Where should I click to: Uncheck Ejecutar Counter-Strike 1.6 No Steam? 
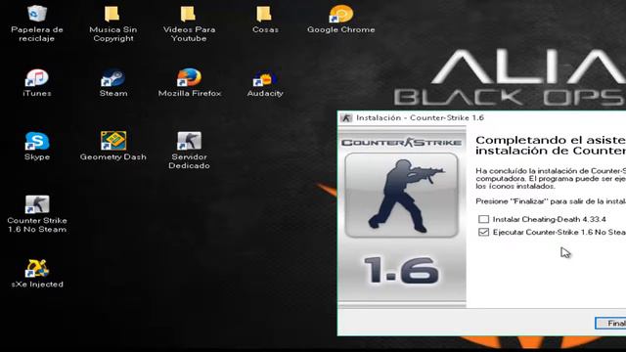(483, 232)
